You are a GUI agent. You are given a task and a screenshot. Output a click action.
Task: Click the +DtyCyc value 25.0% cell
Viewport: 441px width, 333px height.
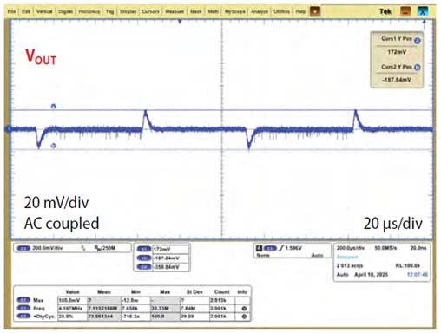tap(72, 317)
